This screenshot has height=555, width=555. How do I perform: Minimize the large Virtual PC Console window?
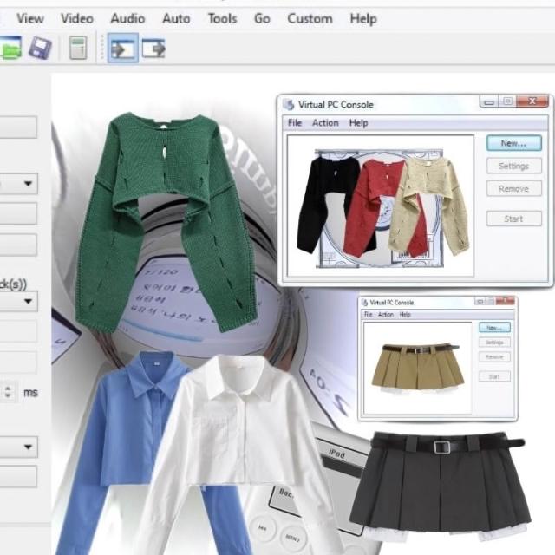coord(489,101)
